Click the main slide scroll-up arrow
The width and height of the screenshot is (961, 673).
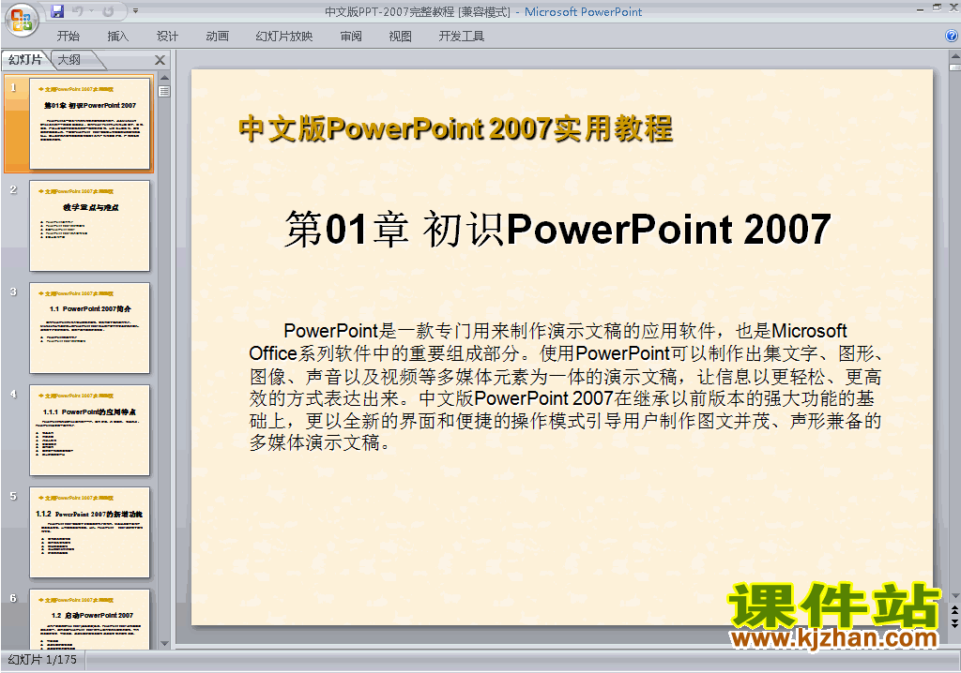[954, 56]
